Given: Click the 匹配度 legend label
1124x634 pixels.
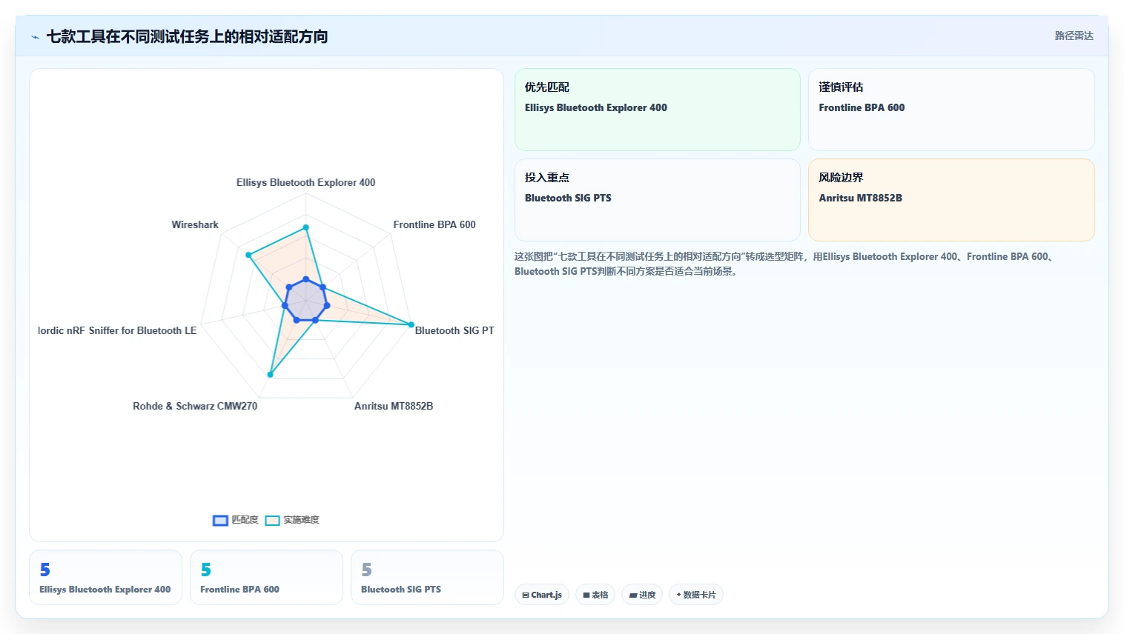Looking at the screenshot, I should [x=245, y=520].
